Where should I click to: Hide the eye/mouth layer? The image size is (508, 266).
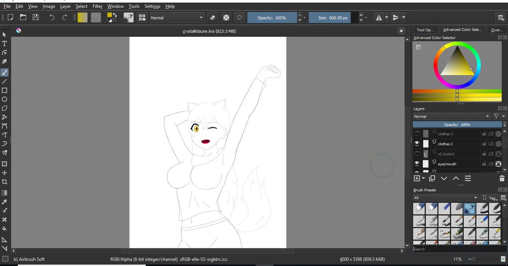417,164
